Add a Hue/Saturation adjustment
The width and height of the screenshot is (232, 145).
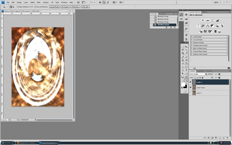[203, 26]
